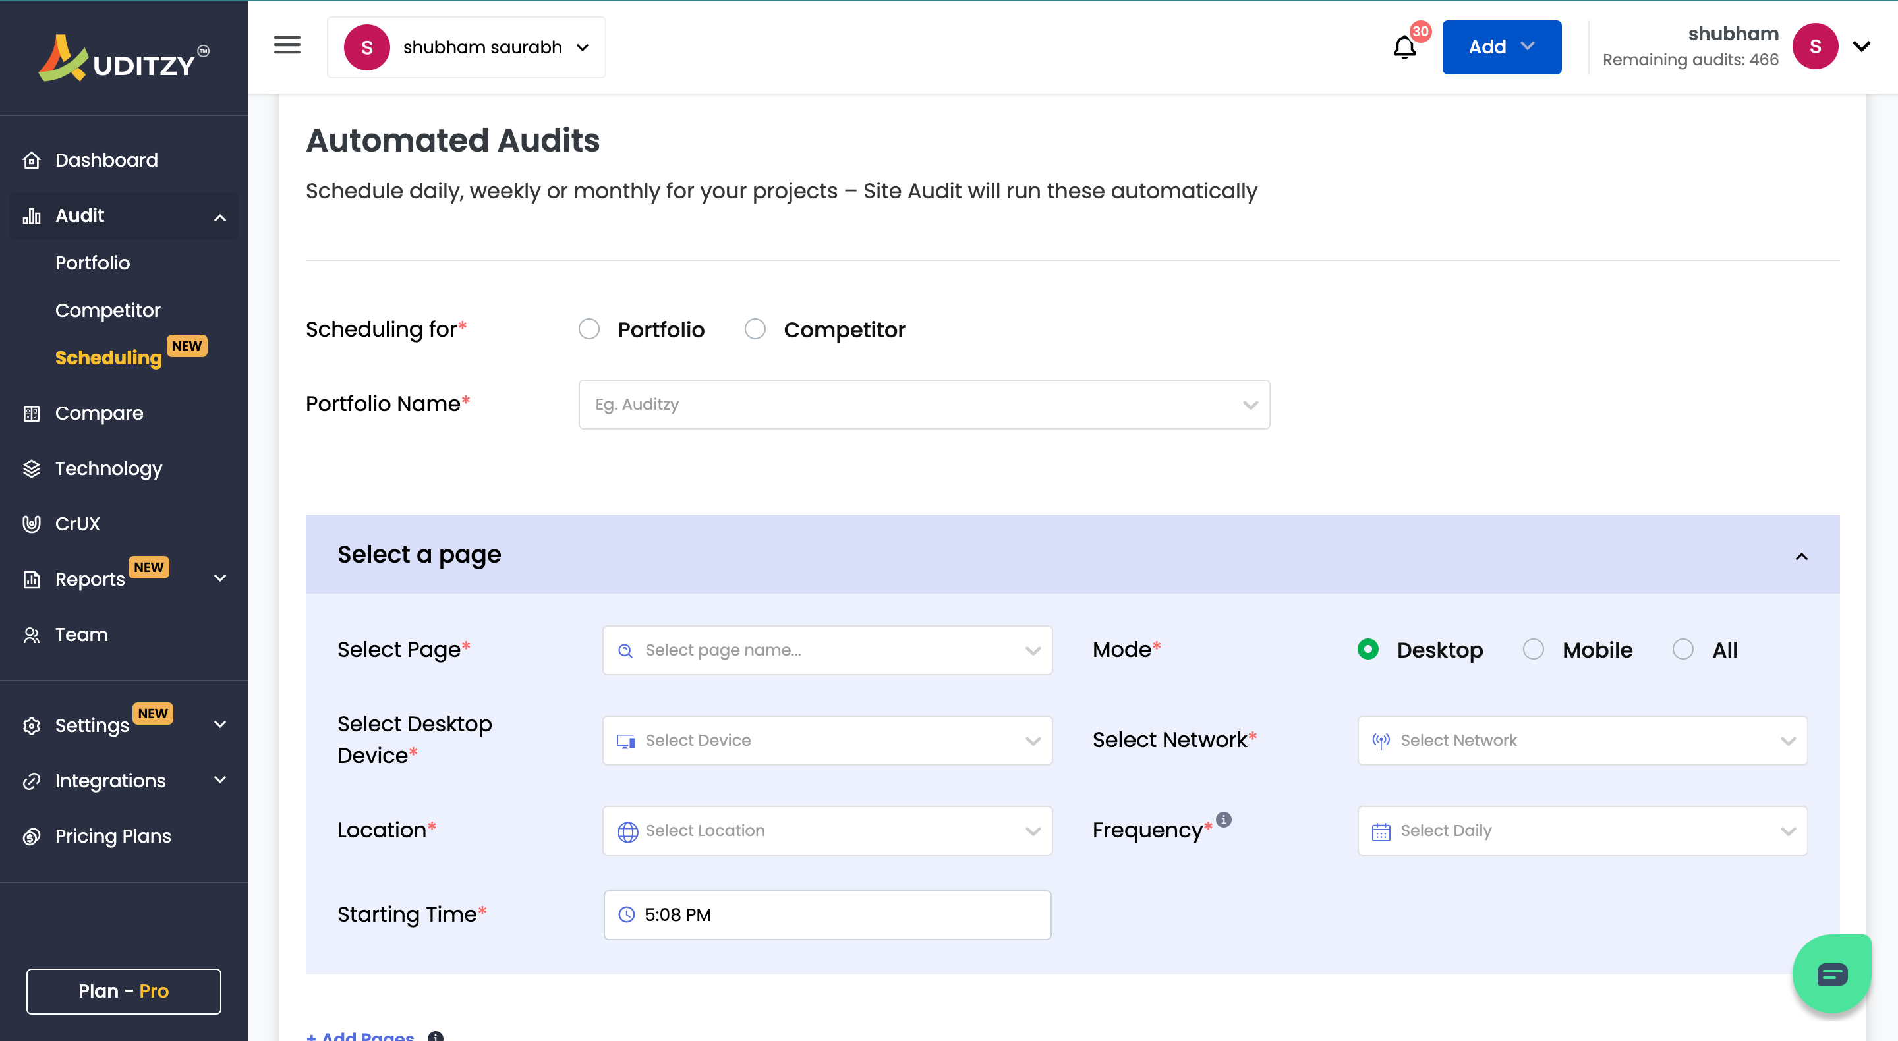Click the CrUX sidebar icon

pos(32,523)
